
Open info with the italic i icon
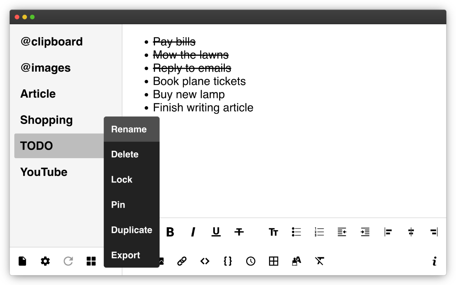pyautogui.click(x=434, y=261)
